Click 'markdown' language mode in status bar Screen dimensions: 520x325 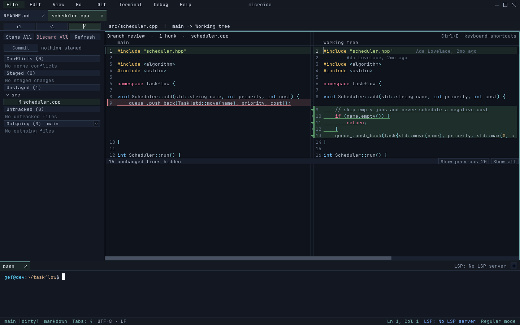pos(56,321)
